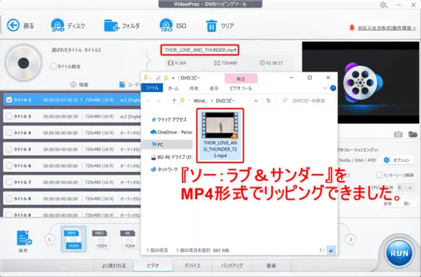Enable タイトル結合 checkbox

53,67
